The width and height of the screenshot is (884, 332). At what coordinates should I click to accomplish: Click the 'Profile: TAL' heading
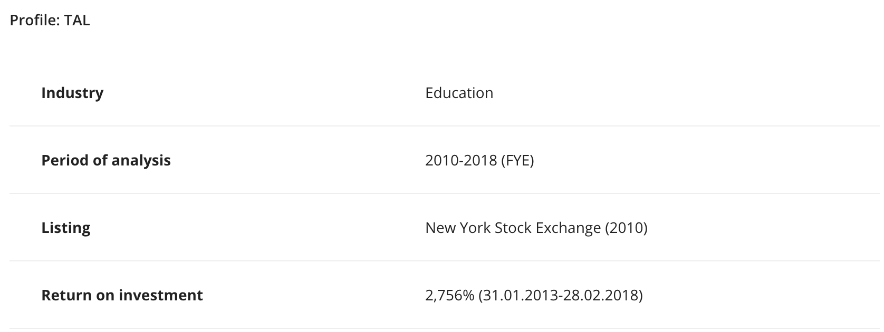(50, 21)
